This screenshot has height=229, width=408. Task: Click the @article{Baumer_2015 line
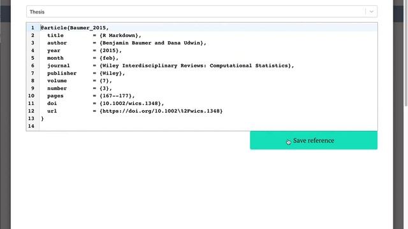coord(208,27)
